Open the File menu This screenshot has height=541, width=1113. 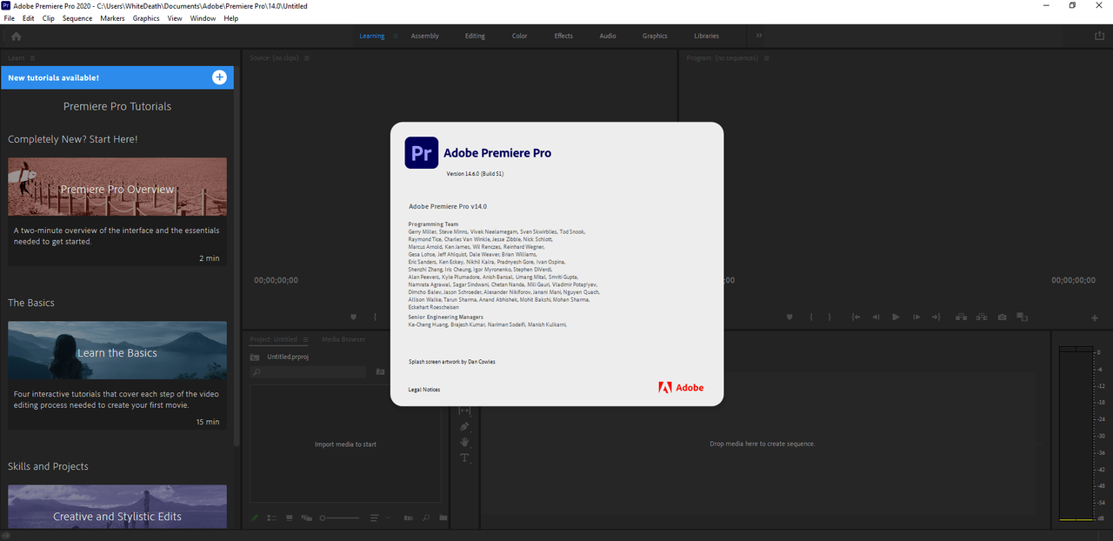pos(10,18)
